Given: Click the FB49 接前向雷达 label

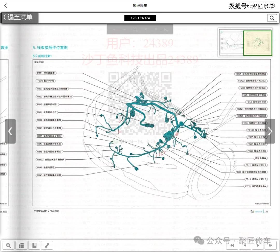Looking at the screenshot, I should (46, 167).
